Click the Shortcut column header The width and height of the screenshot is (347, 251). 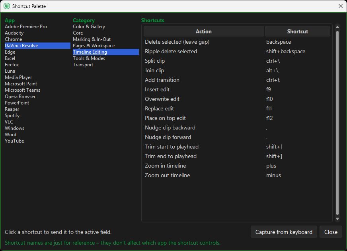click(297, 31)
